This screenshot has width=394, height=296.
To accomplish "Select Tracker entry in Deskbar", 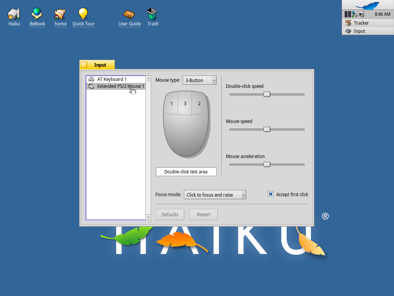I will [x=368, y=23].
